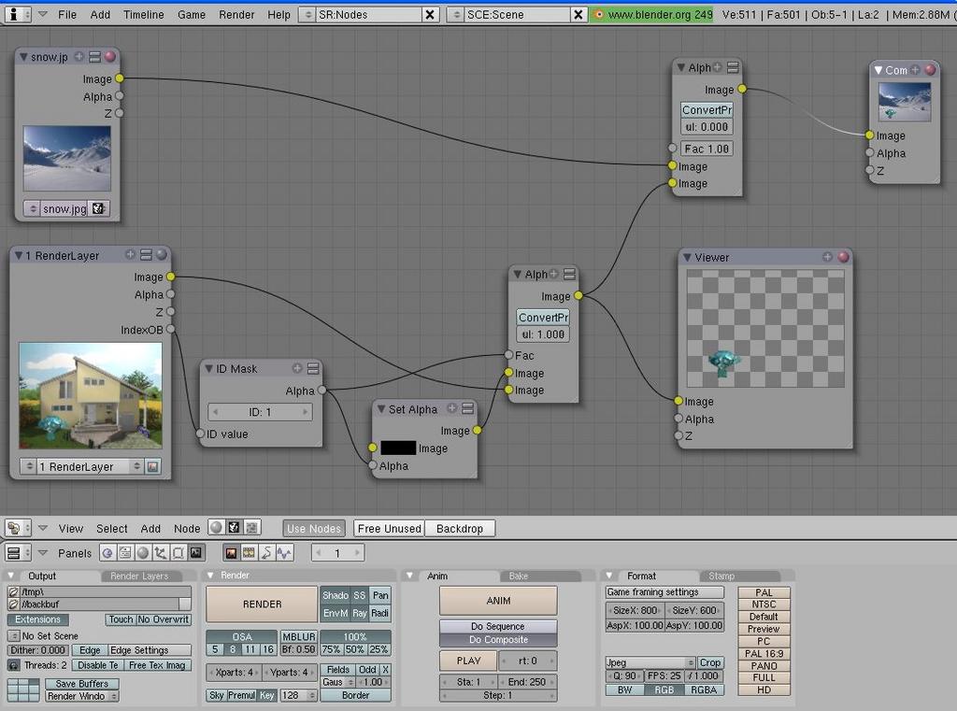The width and height of the screenshot is (957, 711).
Task: Select RGBA color output option
Action: click(703, 690)
